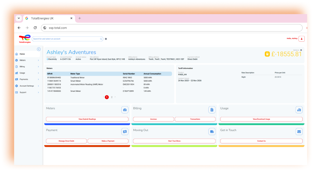Select Home in the sidebar menu
Viewport: 313px width, 171px height.
pos(27,54)
